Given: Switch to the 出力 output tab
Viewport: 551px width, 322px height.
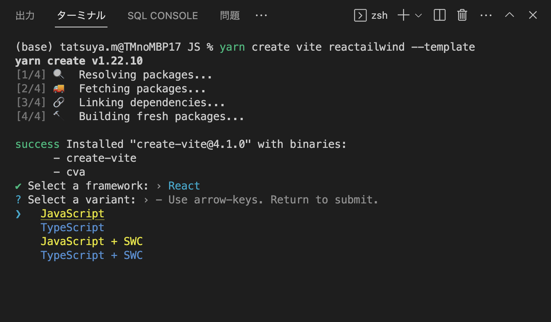Looking at the screenshot, I should point(25,15).
